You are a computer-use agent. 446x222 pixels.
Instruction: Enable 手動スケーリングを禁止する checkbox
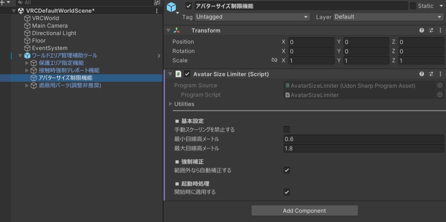pos(287,130)
